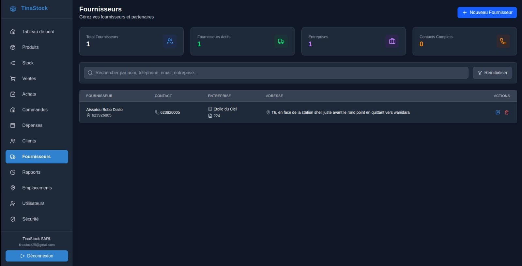
Task: Click the pie chart icon beside Rapports
Action: point(13,172)
